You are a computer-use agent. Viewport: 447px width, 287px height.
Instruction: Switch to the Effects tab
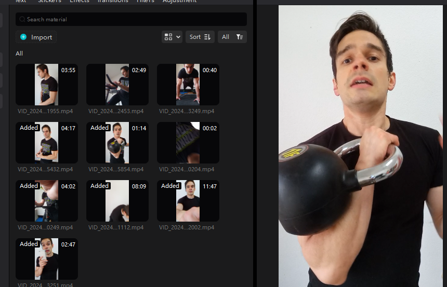pos(80,1)
